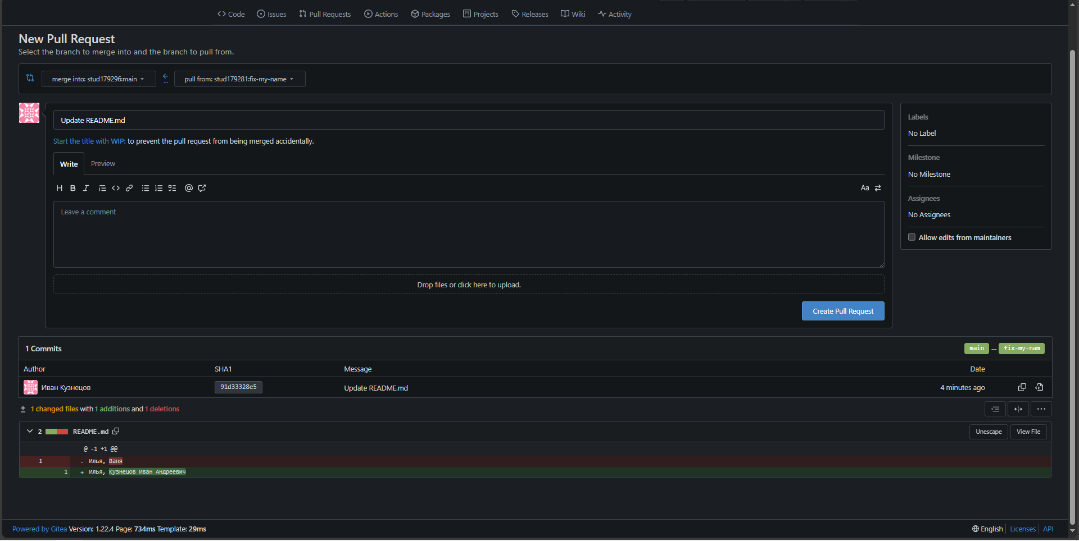Switch to the Preview tab
The height and width of the screenshot is (541, 1079).
[103, 164]
